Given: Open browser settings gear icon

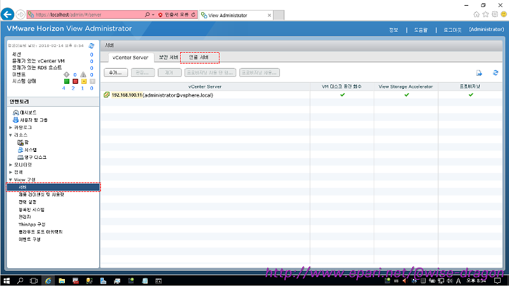Looking at the screenshot, I should 494,14.
